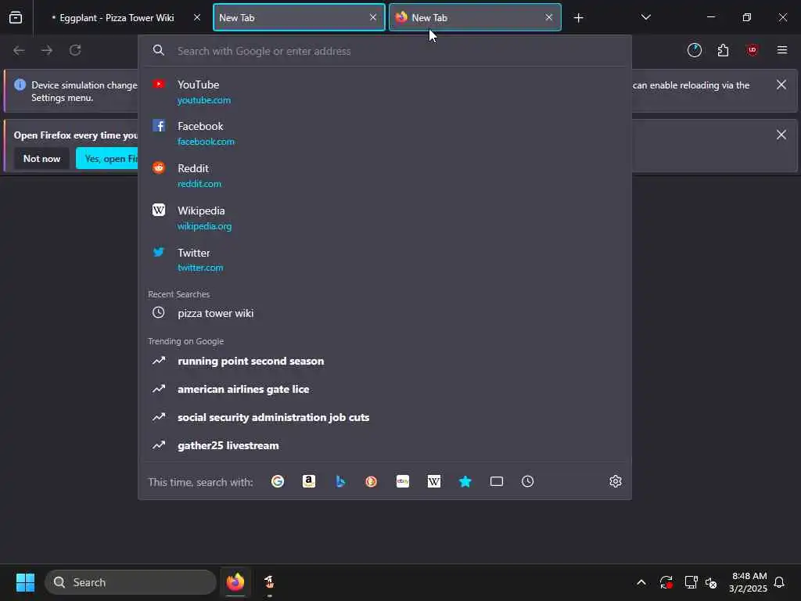Search this time with Wikipedia icon
The width and height of the screenshot is (801, 601).
pyautogui.click(x=433, y=481)
